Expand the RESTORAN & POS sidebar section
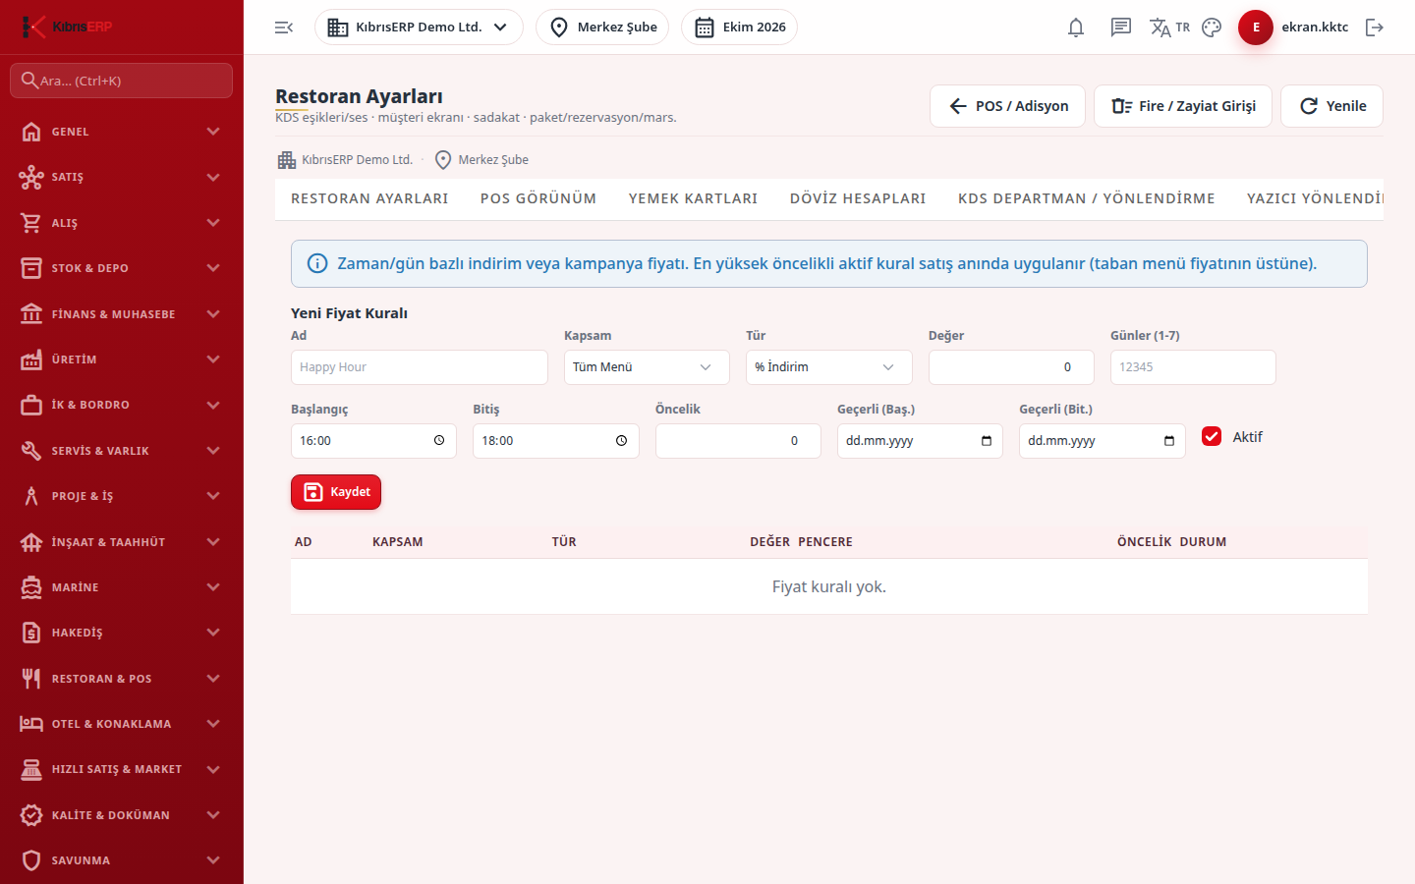1415x884 pixels. click(x=121, y=679)
